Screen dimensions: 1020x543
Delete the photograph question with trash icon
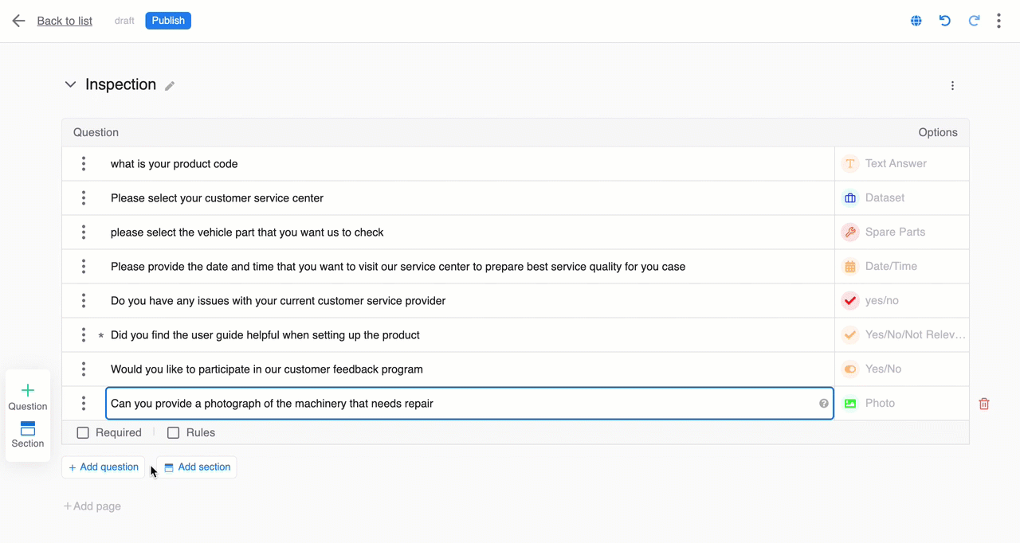click(x=984, y=404)
